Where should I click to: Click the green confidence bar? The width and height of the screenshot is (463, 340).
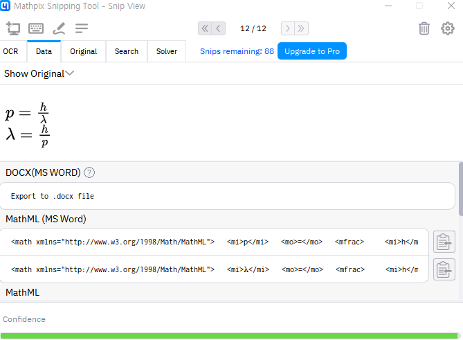click(229, 336)
